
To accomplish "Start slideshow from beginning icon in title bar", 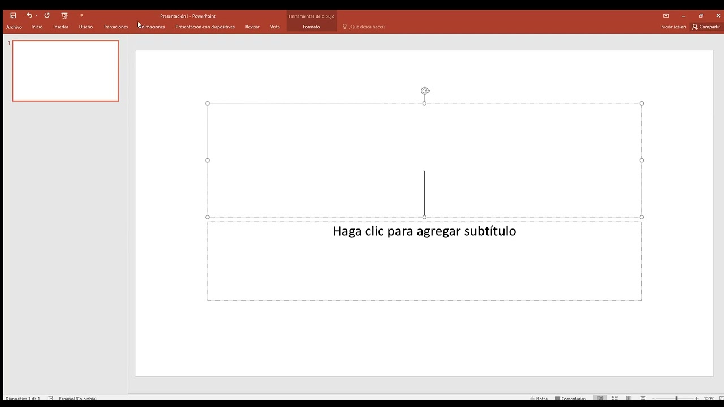I will tap(64, 16).
